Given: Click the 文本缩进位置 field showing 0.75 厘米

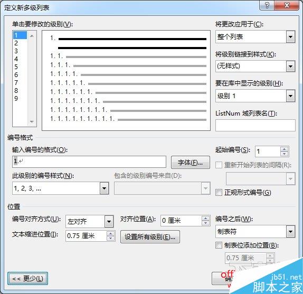Looking at the screenshot, I should [x=86, y=236].
